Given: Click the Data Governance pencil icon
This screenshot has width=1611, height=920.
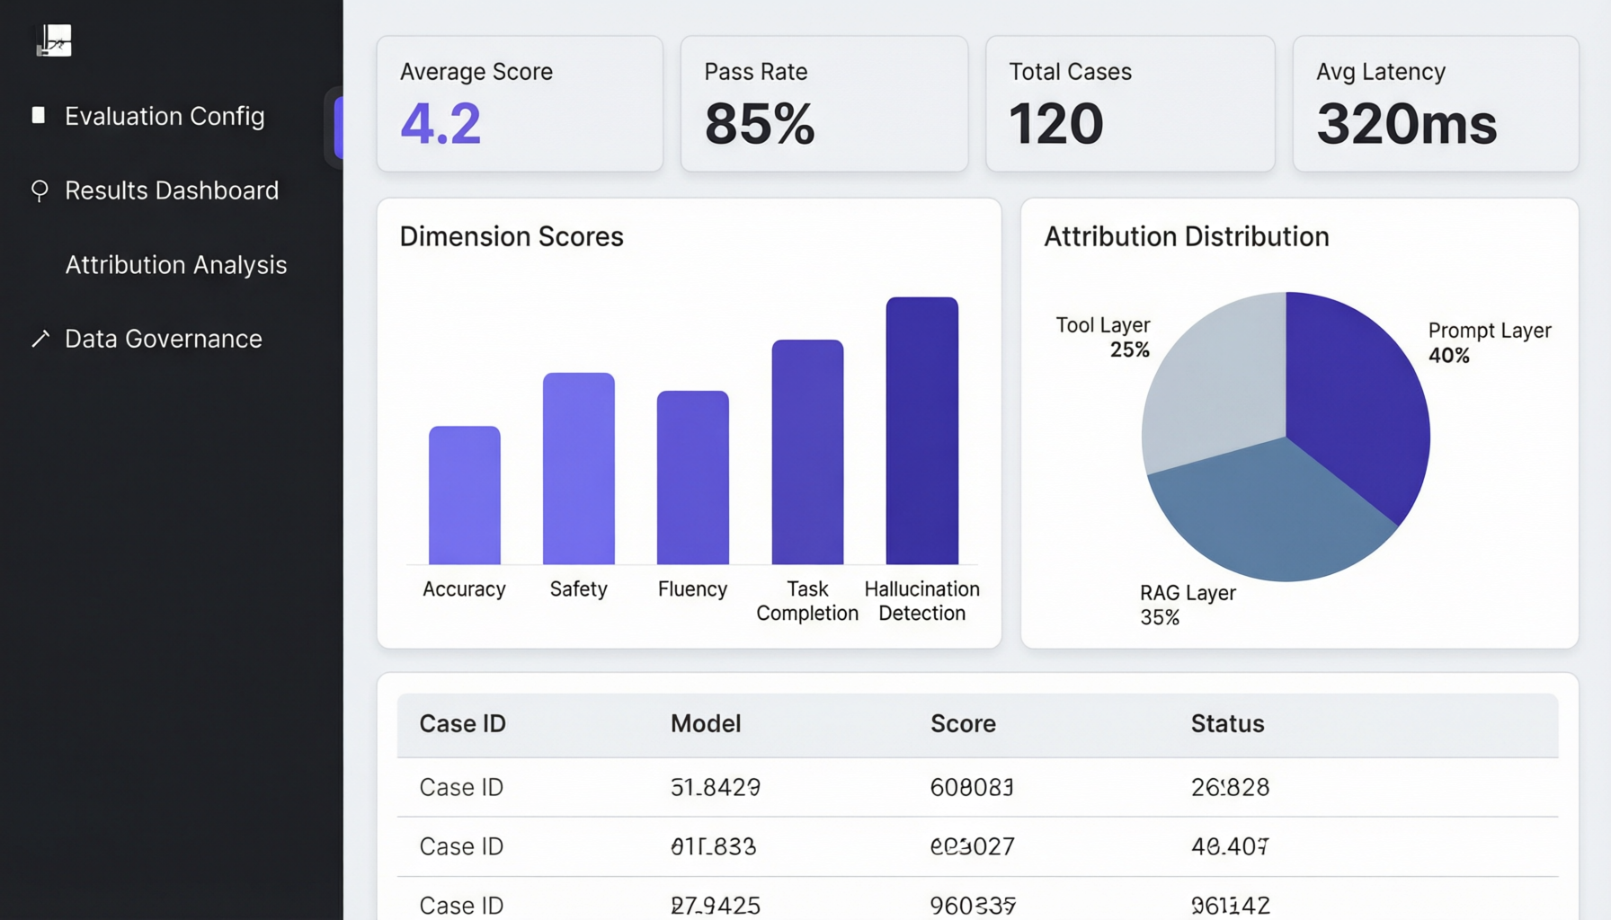Looking at the screenshot, I should coord(40,339).
